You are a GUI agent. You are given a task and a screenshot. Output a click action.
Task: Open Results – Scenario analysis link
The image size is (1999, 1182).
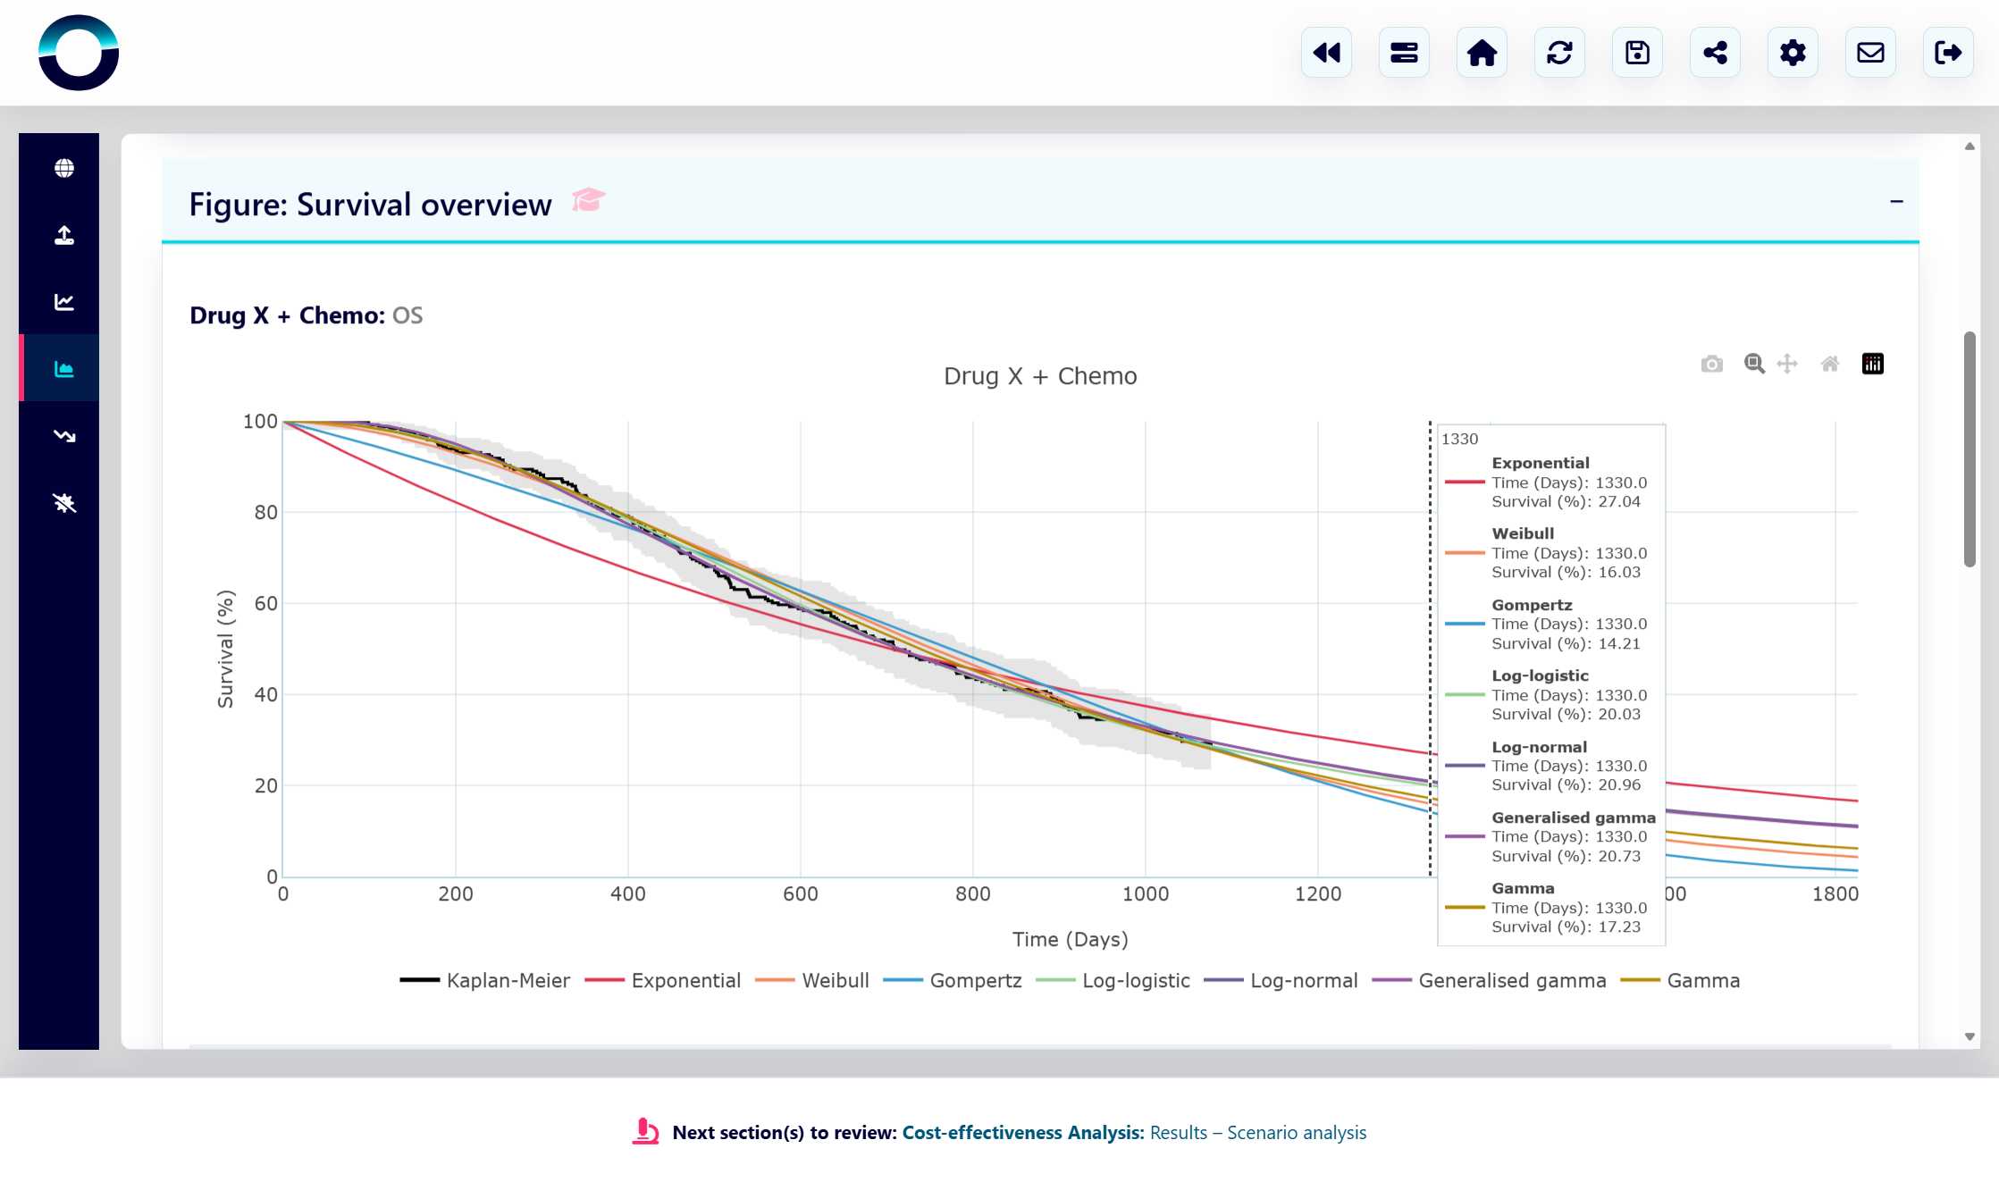point(1258,1133)
